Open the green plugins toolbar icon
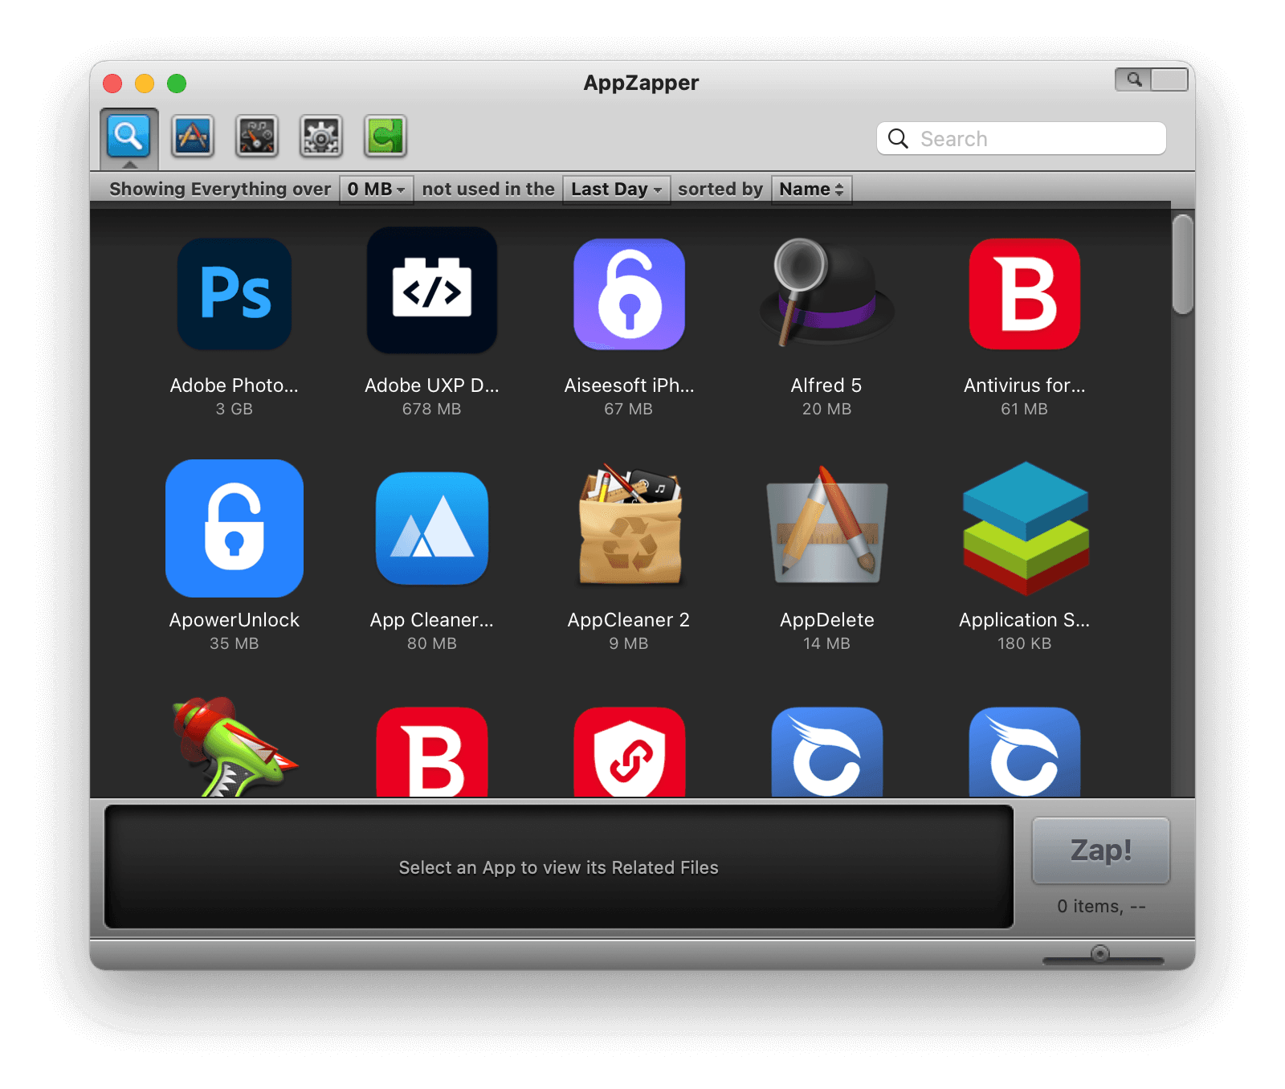 tap(385, 136)
